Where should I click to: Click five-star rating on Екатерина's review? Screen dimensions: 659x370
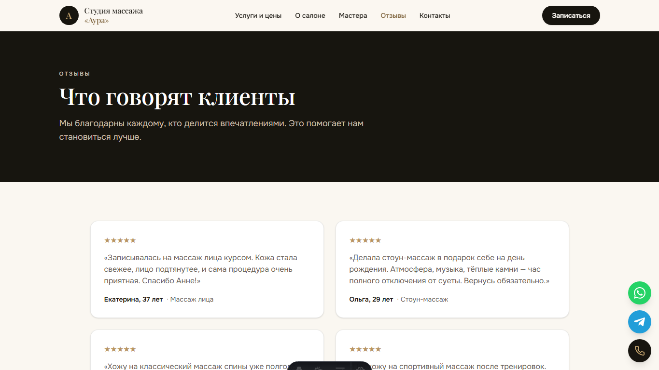(x=120, y=240)
